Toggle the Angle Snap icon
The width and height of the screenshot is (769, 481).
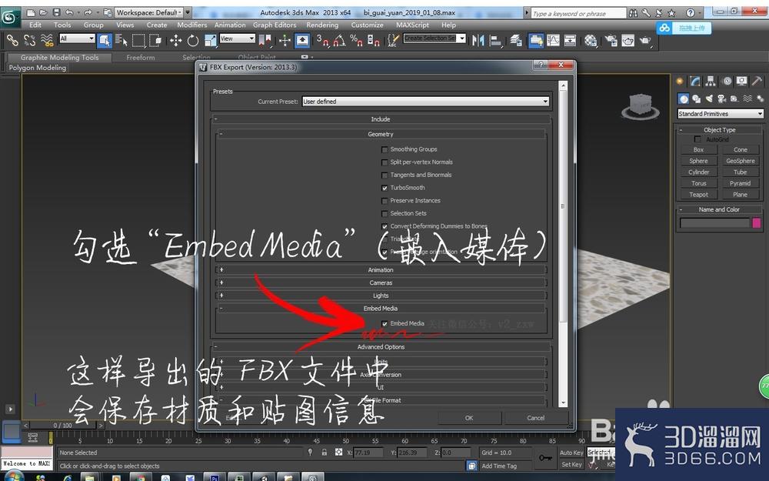tap(339, 40)
